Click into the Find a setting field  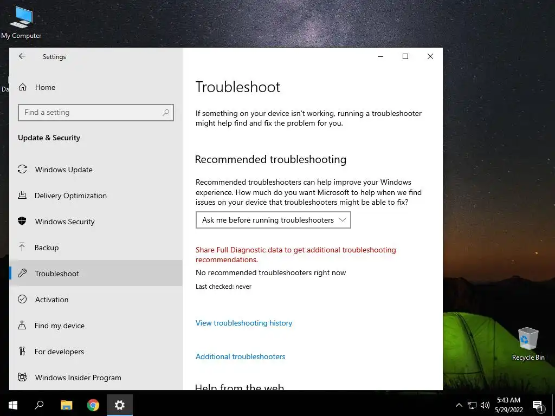(x=96, y=113)
